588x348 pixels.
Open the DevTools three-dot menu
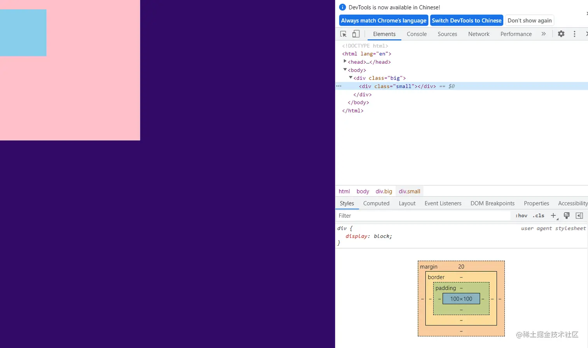coord(574,34)
